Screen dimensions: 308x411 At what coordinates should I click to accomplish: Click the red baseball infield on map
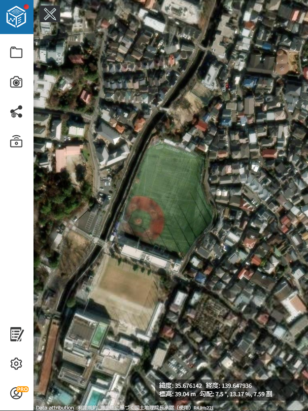tap(144, 217)
